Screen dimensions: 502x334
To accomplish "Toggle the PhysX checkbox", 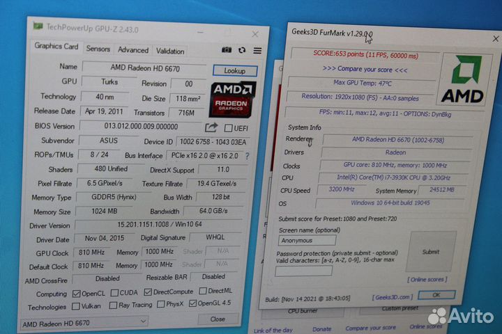I will 161,304.
